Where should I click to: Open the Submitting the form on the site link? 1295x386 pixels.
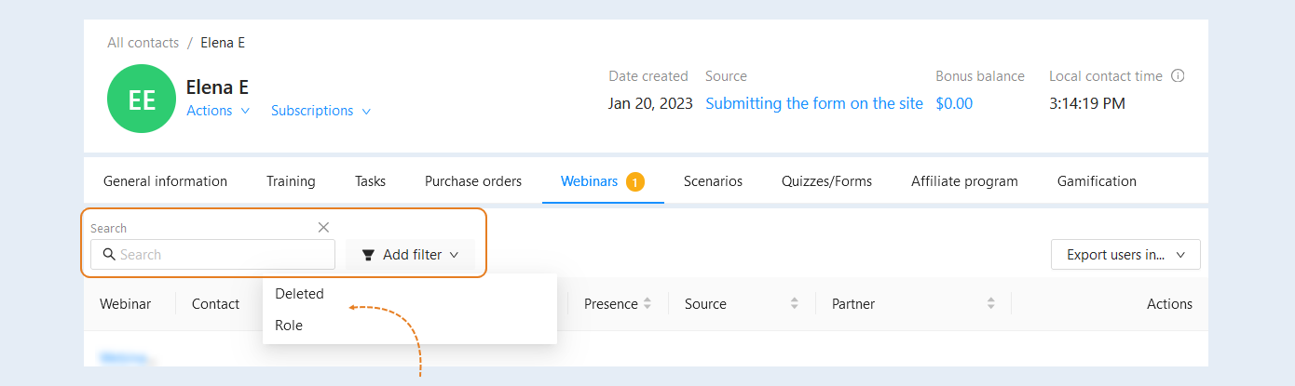coord(814,103)
